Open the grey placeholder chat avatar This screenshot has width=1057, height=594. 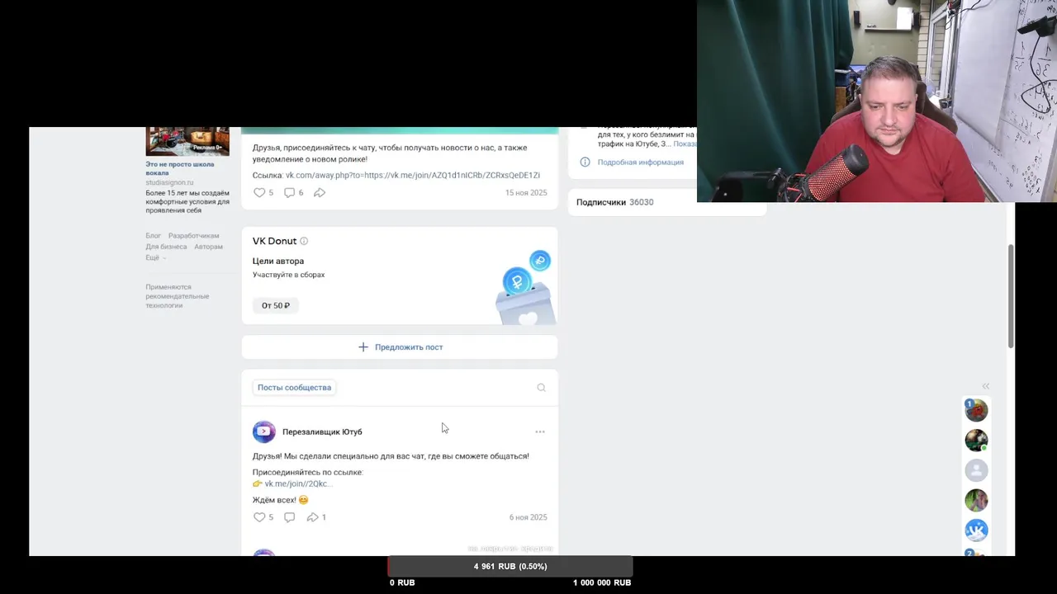point(976,470)
